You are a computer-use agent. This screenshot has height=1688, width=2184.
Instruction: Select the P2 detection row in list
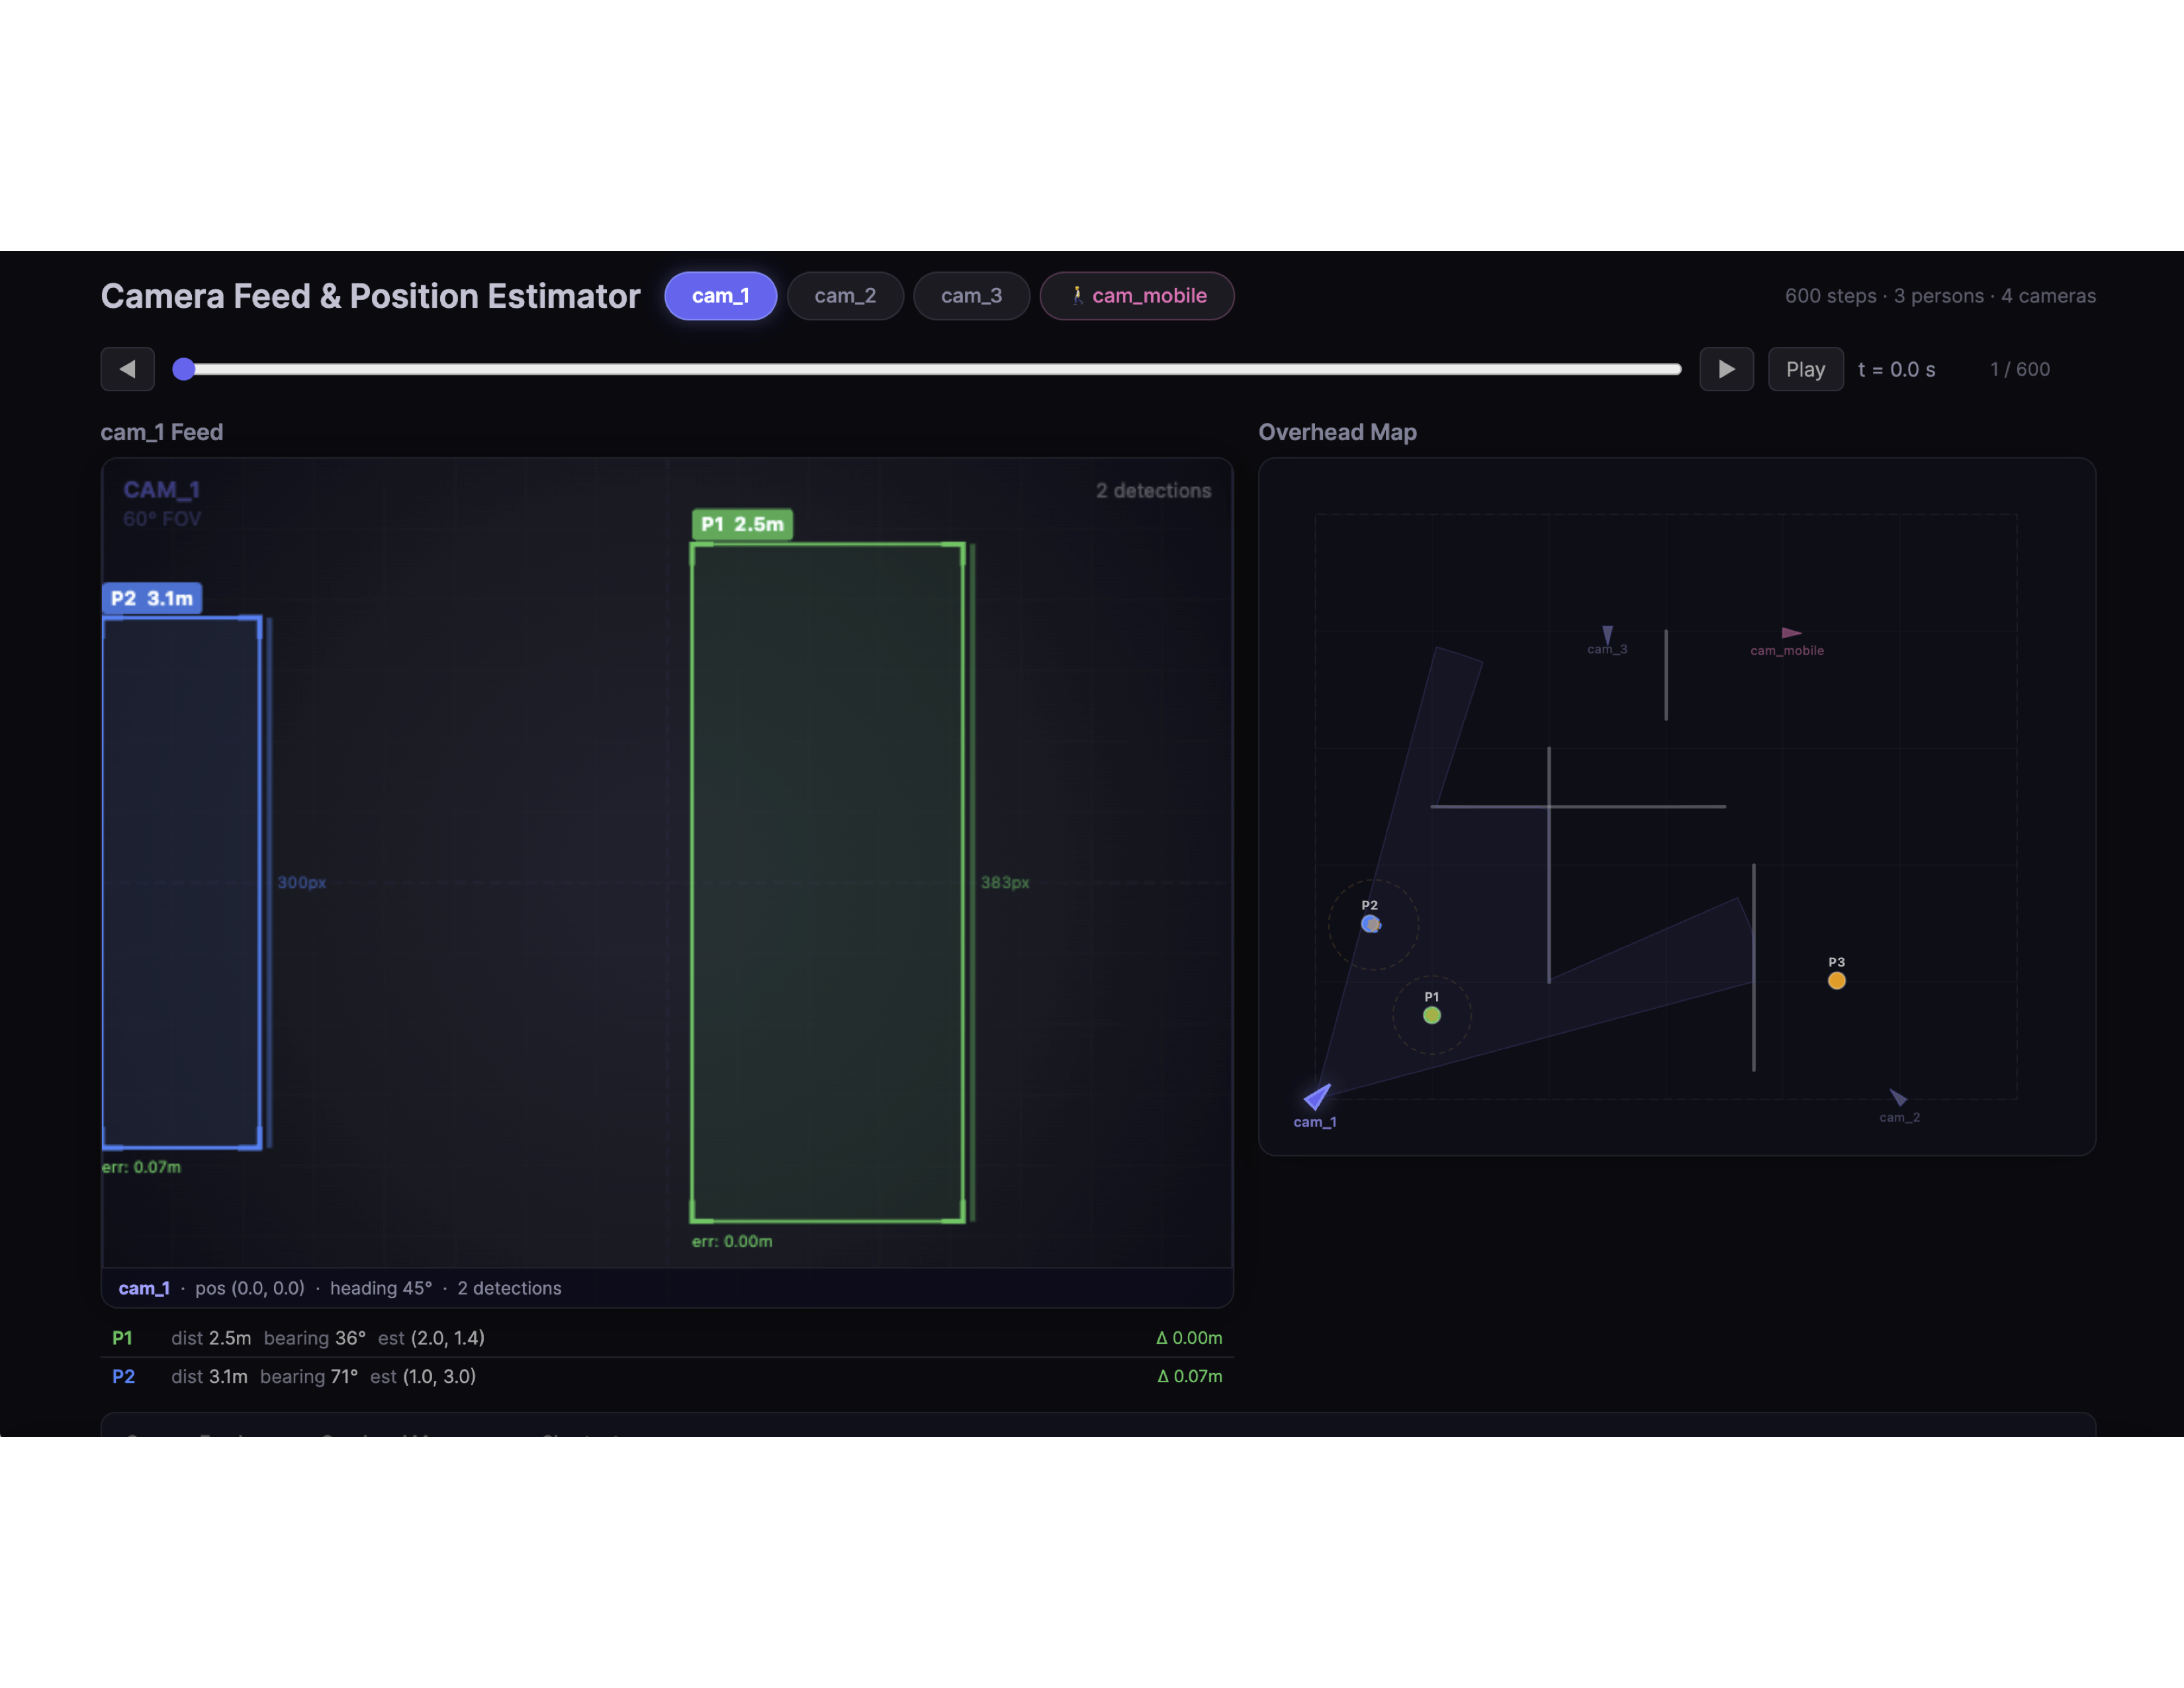666,1376
